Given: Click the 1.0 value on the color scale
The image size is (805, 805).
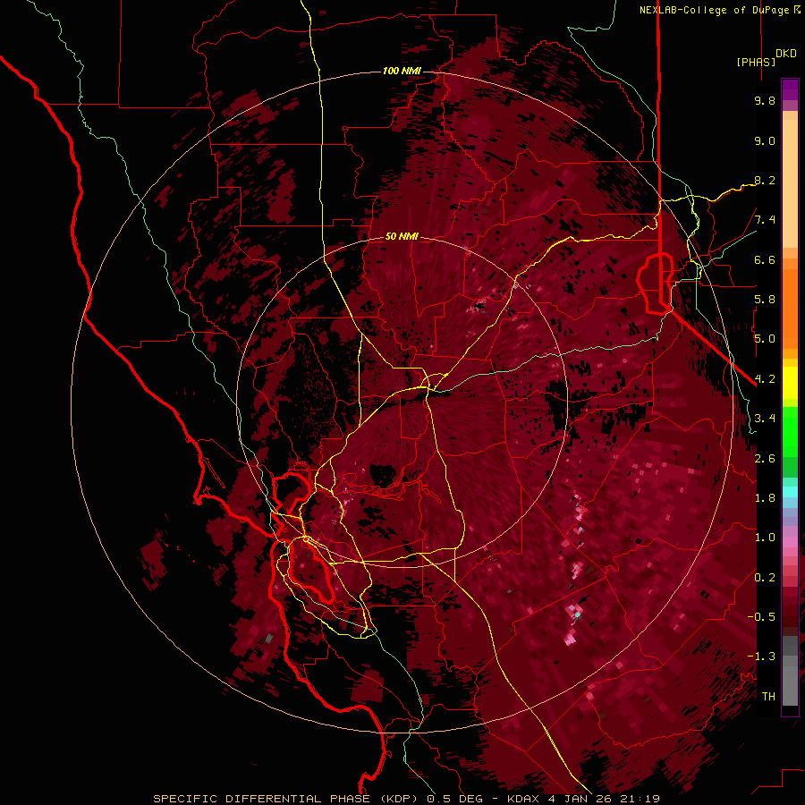Looking at the screenshot, I should point(765,538).
